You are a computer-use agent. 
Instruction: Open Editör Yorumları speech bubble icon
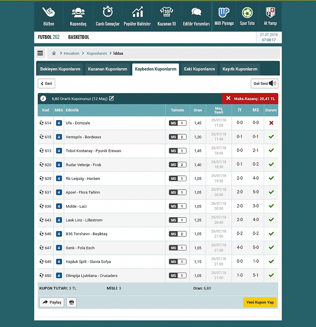[x=196, y=12]
